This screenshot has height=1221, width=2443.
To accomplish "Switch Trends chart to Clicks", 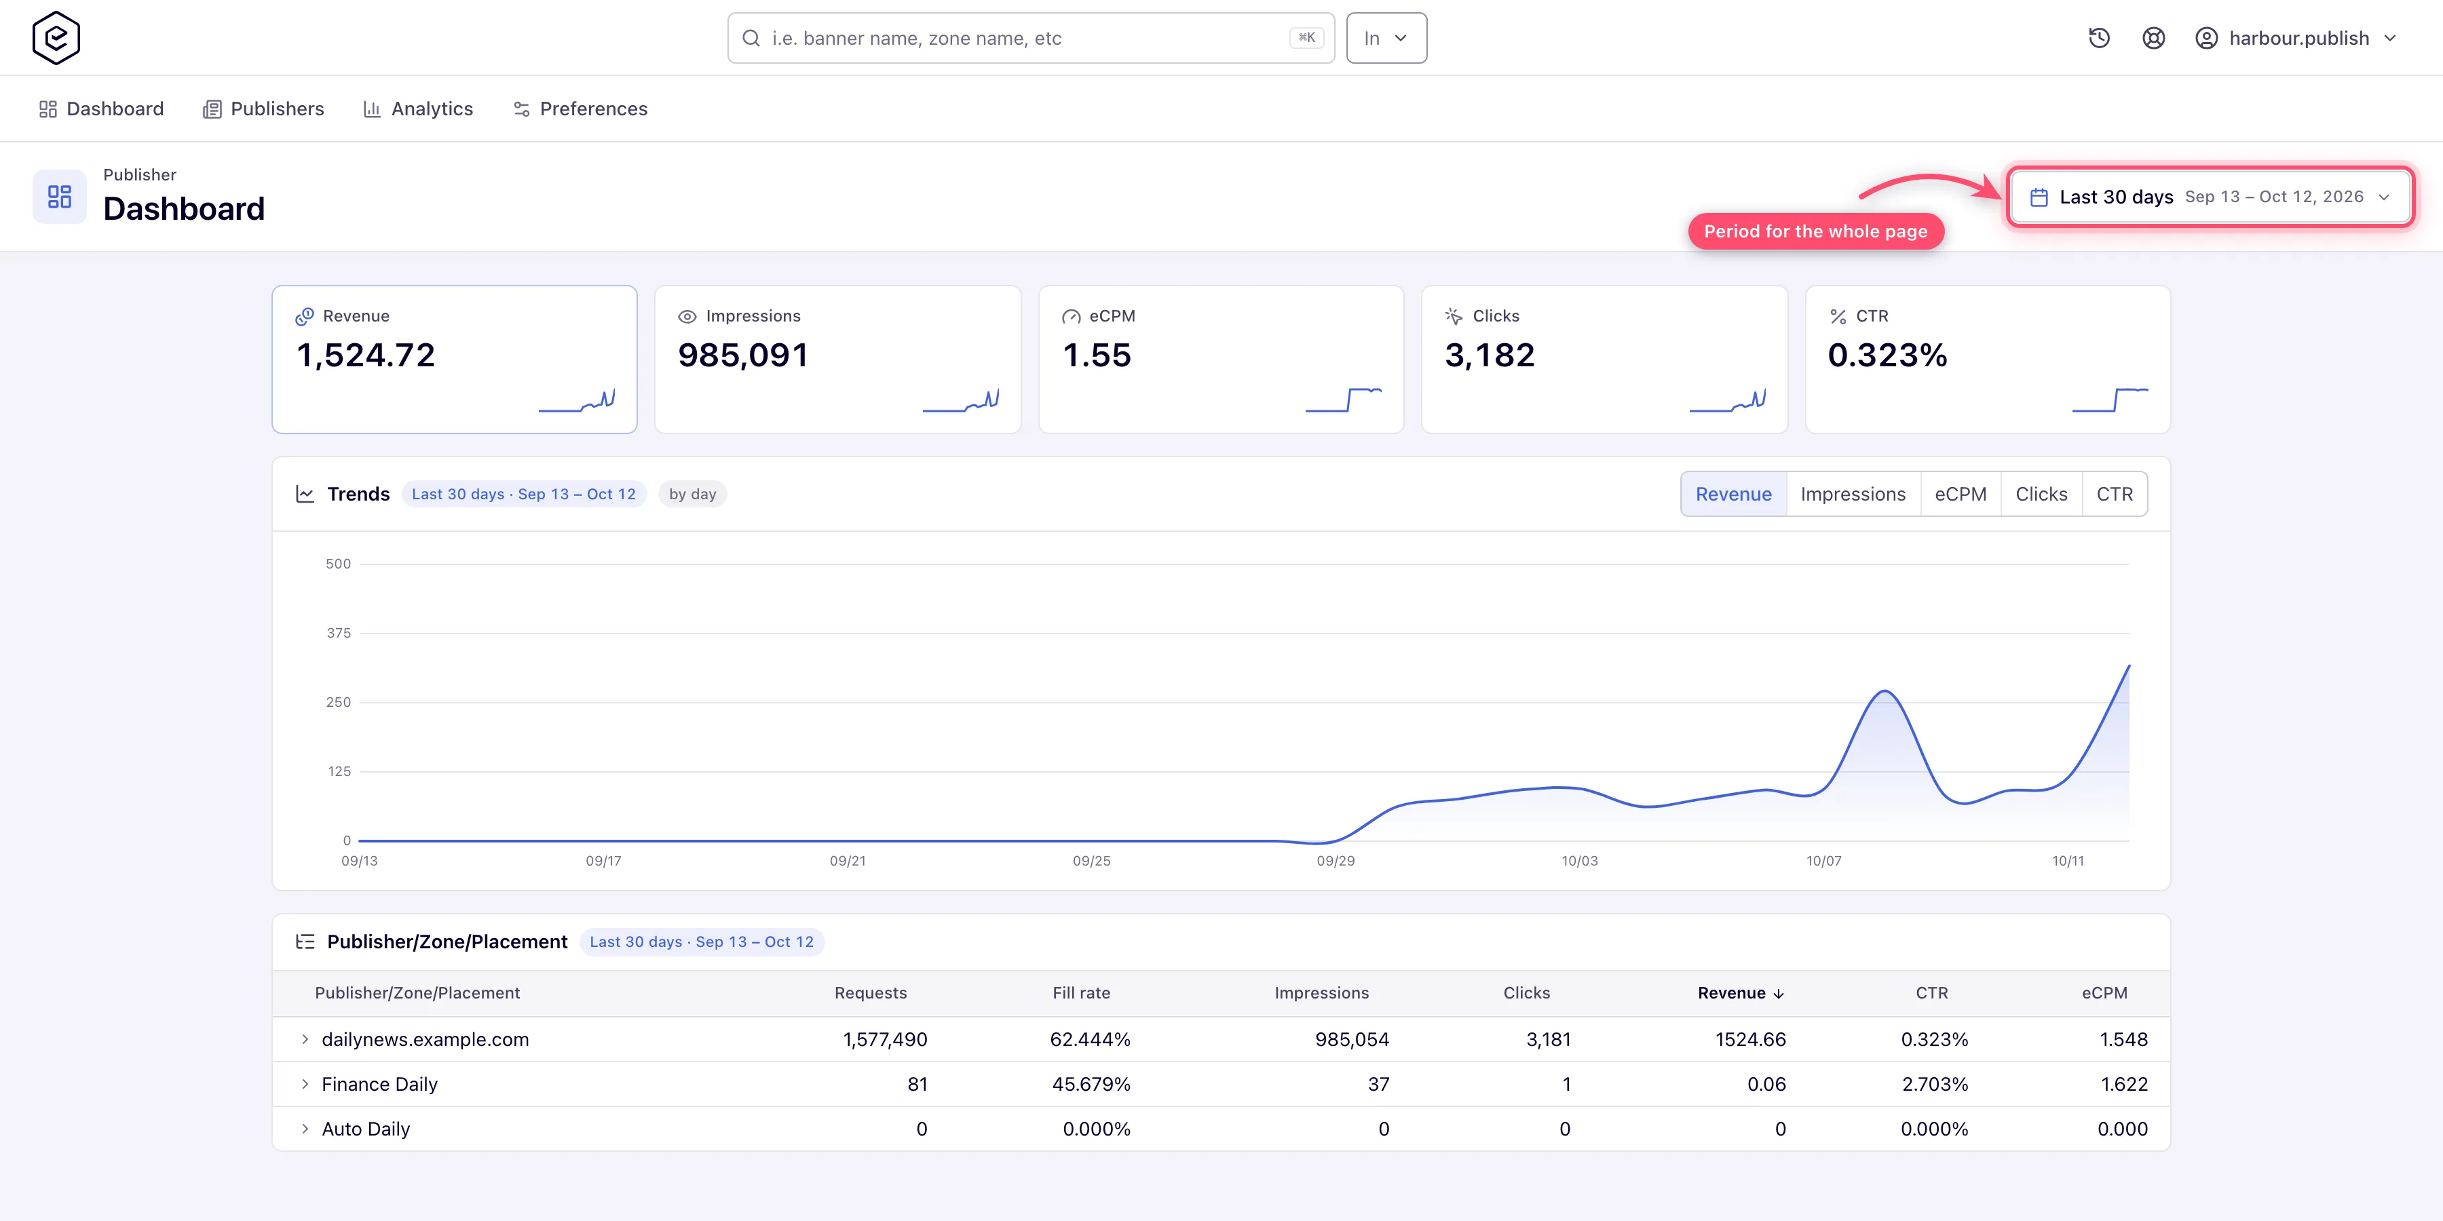I will (x=2041, y=494).
